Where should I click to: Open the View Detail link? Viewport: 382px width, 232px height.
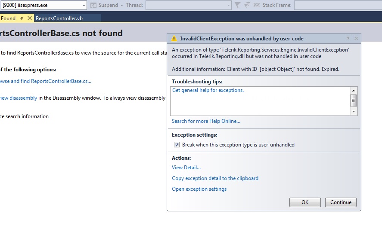pos(186,168)
